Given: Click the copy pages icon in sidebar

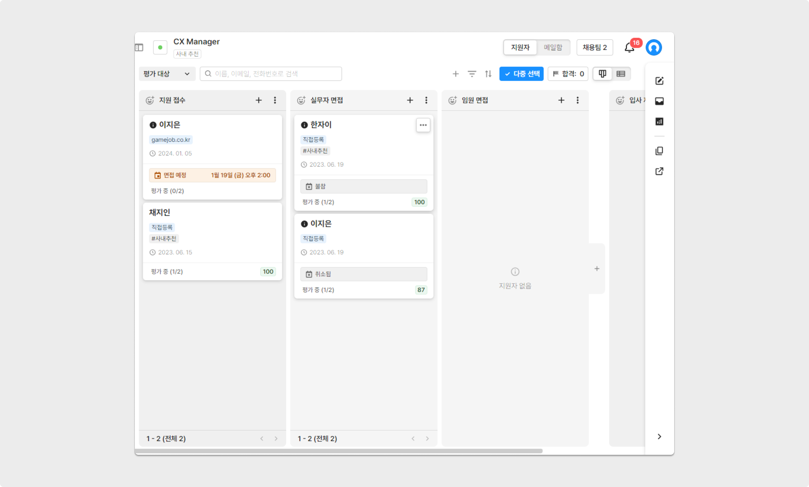Looking at the screenshot, I should click(x=659, y=151).
